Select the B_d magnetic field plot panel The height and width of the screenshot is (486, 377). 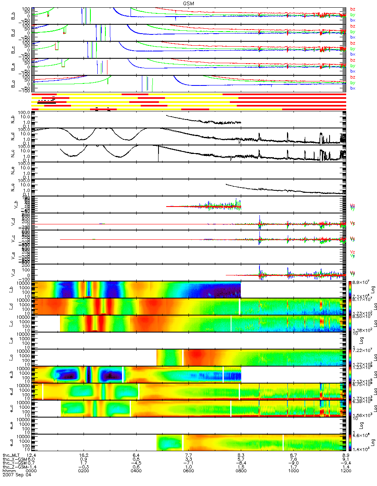[190, 32]
